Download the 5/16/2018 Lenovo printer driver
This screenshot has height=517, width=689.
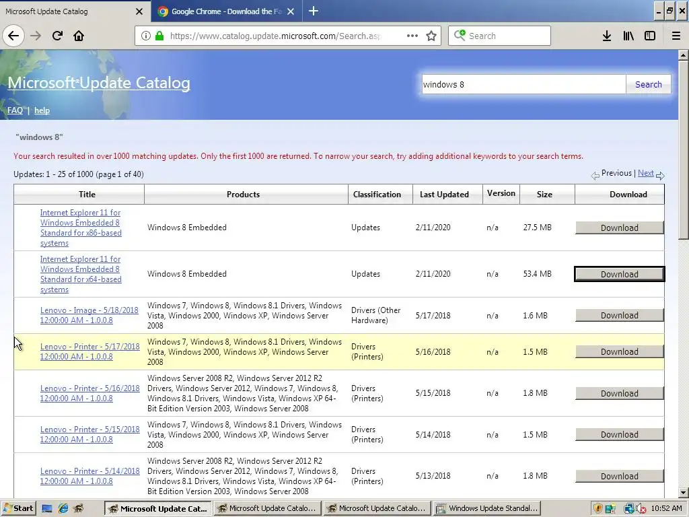coord(619,351)
